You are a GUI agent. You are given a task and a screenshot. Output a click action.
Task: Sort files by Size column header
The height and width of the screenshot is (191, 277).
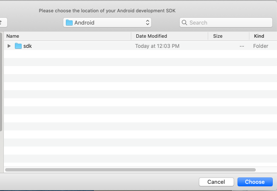[x=218, y=36]
